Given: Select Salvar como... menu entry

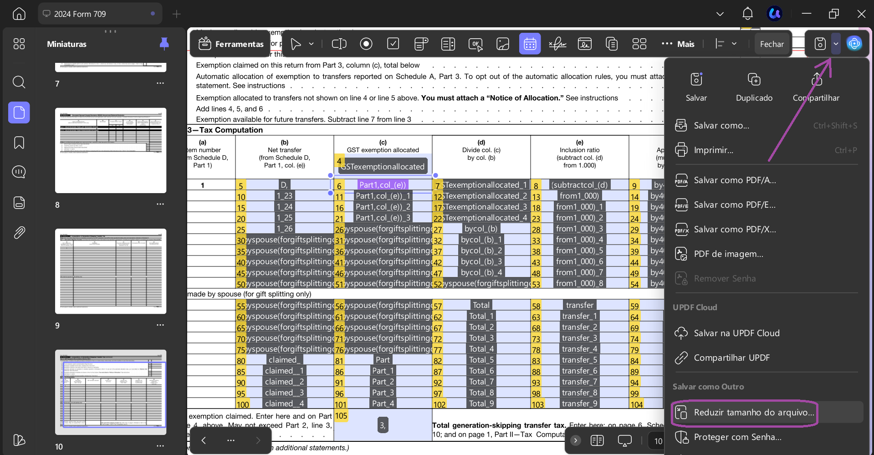Looking at the screenshot, I should pyautogui.click(x=767, y=125).
